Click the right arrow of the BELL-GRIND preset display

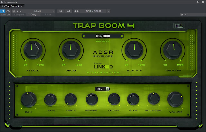tap(122, 36)
